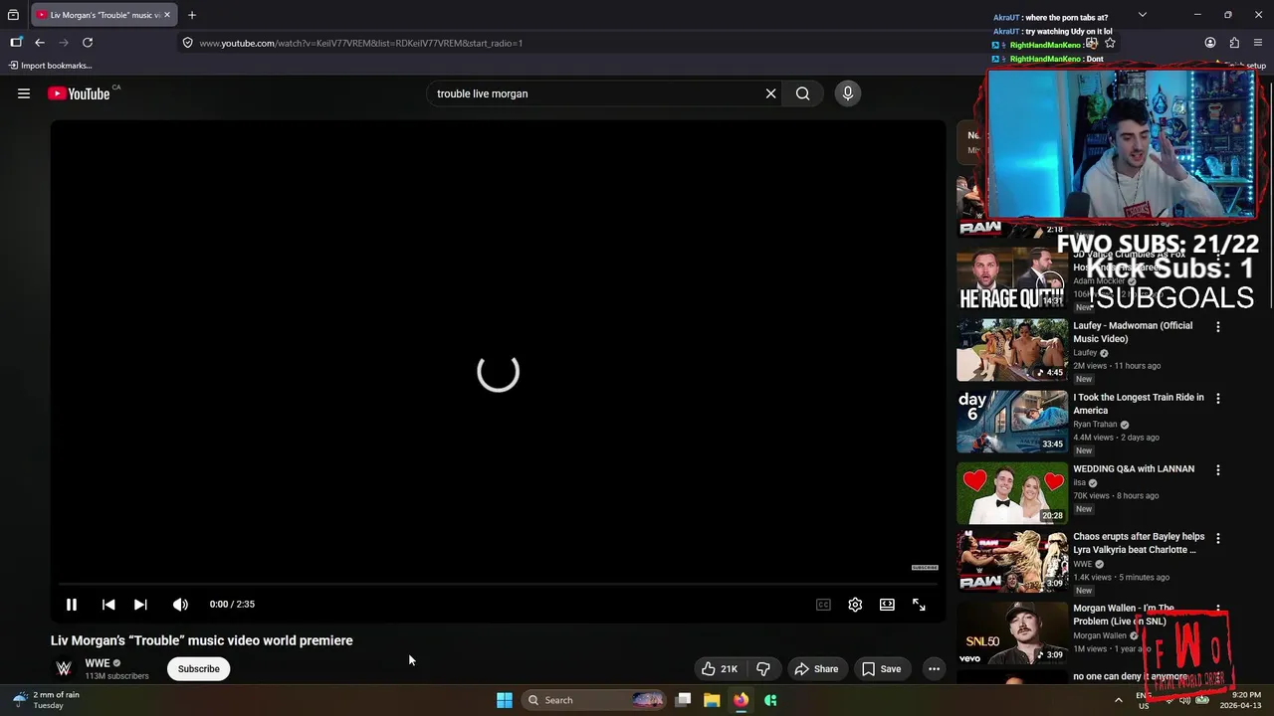Like the video showing 21K
This screenshot has width=1274, height=716.
[719, 669]
